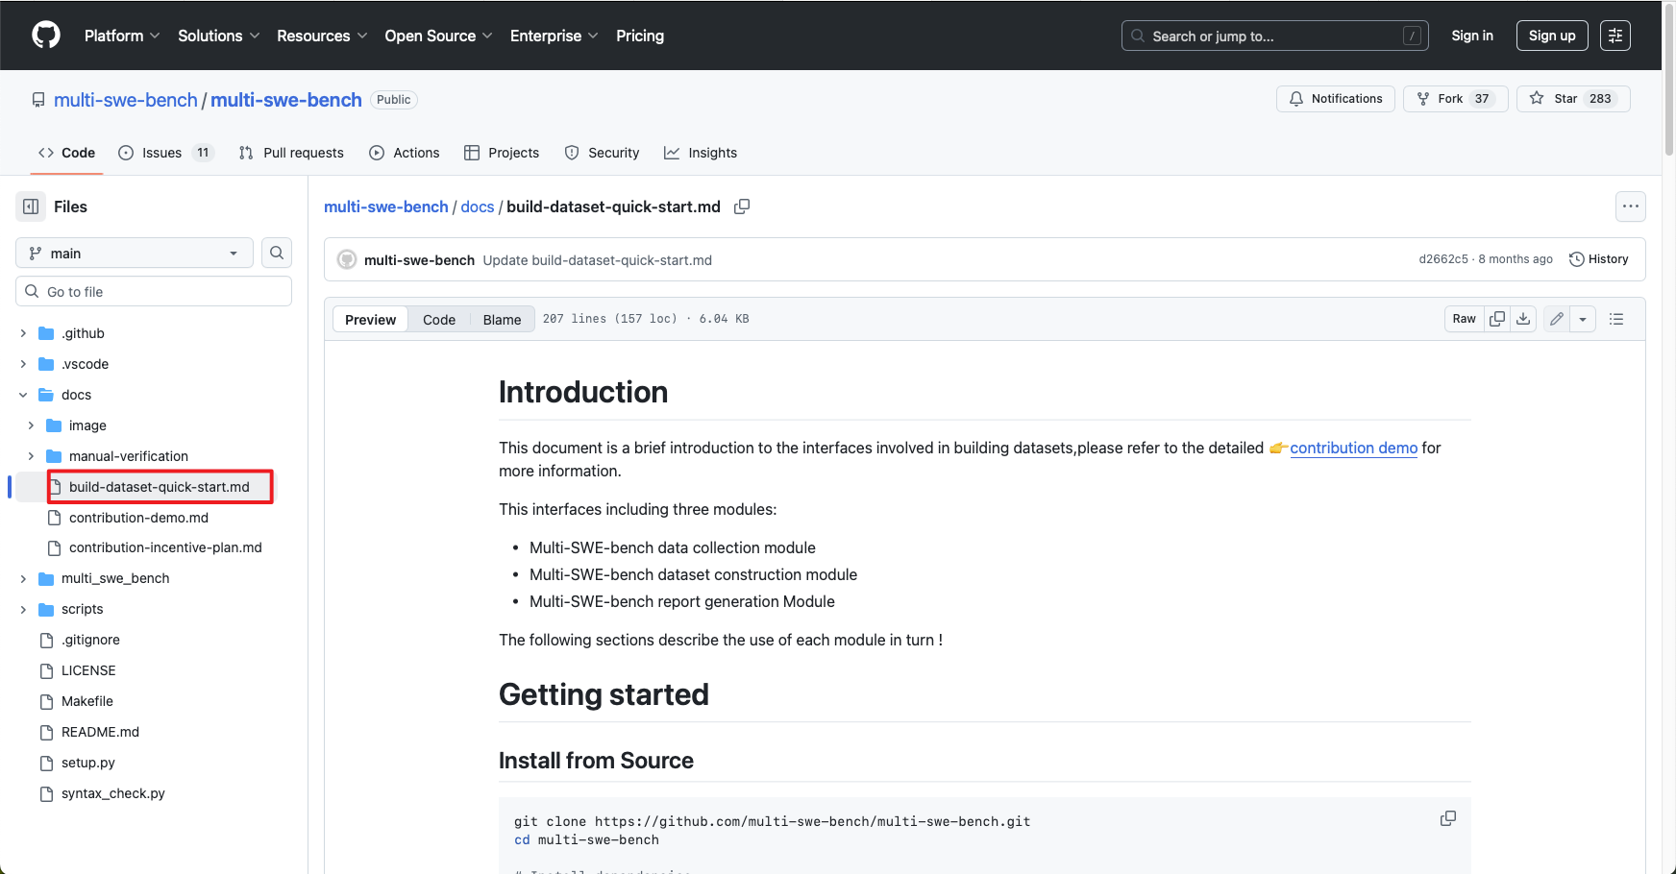Open the contribution demo link
The height and width of the screenshot is (874, 1676).
[1353, 448]
